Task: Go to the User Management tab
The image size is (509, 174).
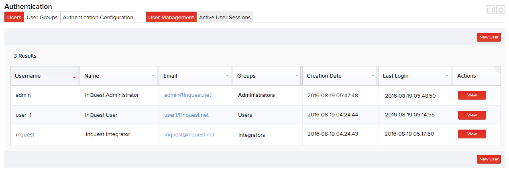Action: tap(171, 17)
